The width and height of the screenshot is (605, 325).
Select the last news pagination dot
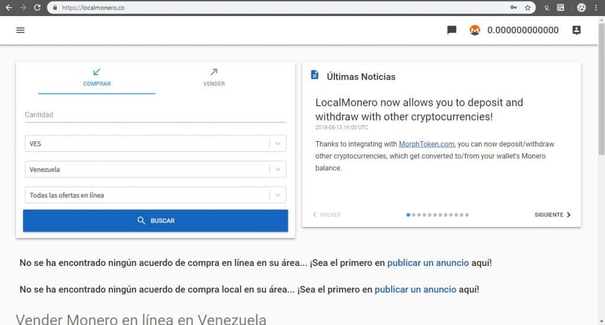(x=467, y=215)
